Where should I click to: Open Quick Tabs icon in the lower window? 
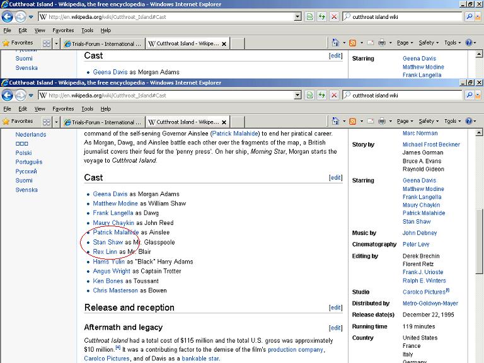pyautogui.click(x=47, y=122)
